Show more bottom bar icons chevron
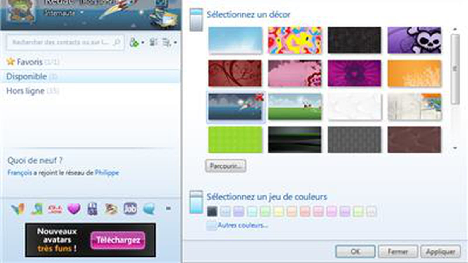 [168, 208]
